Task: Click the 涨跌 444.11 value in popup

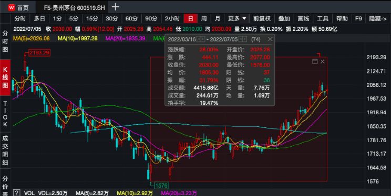Action: point(210,58)
